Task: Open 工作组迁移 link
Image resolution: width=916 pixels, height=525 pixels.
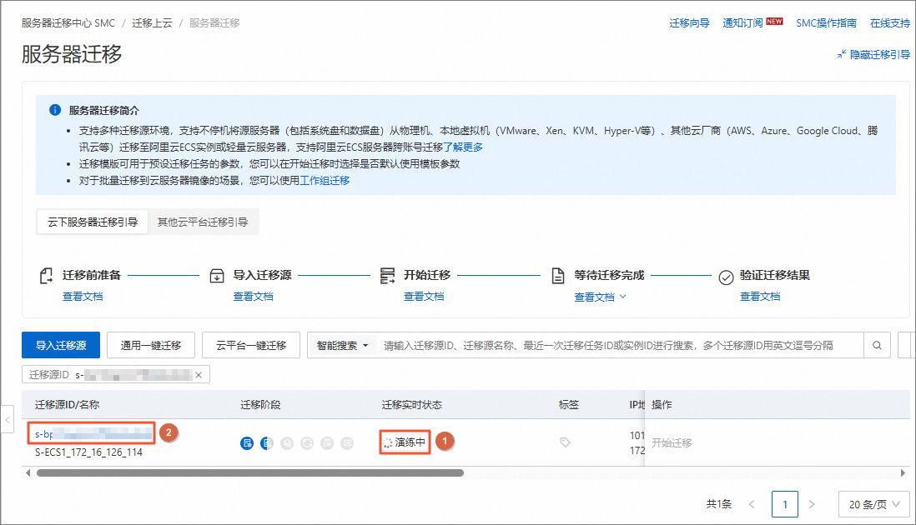Action: click(x=325, y=180)
